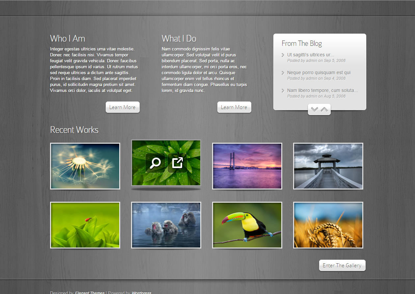Open blog post 'Ut sagitti's ultrices ur...'
415x294 pixels.
[x=310, y=55]
